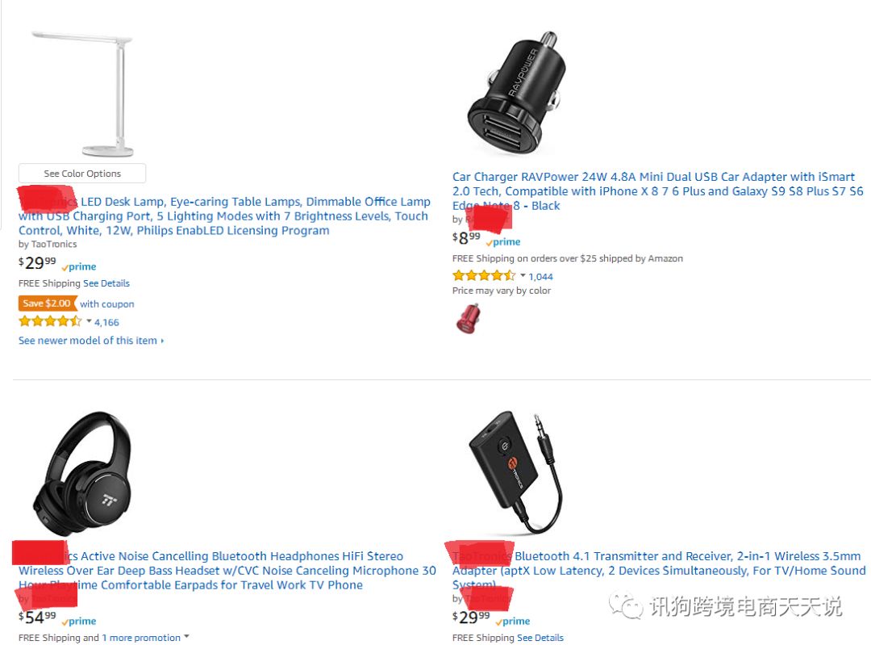Open See Details link under transmitter shipping
Screen dimensions: 871x645
540,638
